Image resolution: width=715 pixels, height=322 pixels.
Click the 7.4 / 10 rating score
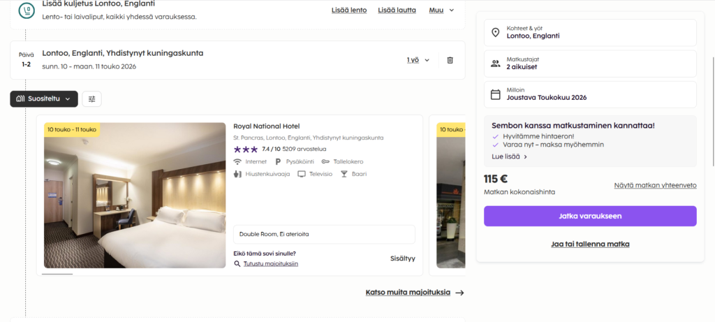pos(272,149)
